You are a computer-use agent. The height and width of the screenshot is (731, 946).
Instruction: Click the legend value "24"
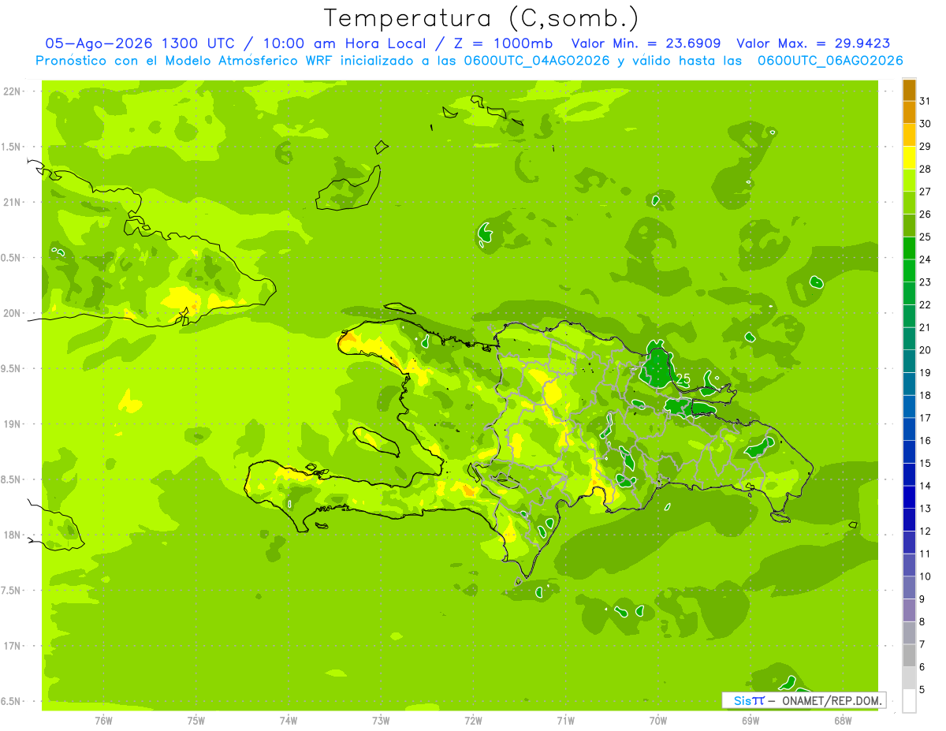click(x=926, y=259)
